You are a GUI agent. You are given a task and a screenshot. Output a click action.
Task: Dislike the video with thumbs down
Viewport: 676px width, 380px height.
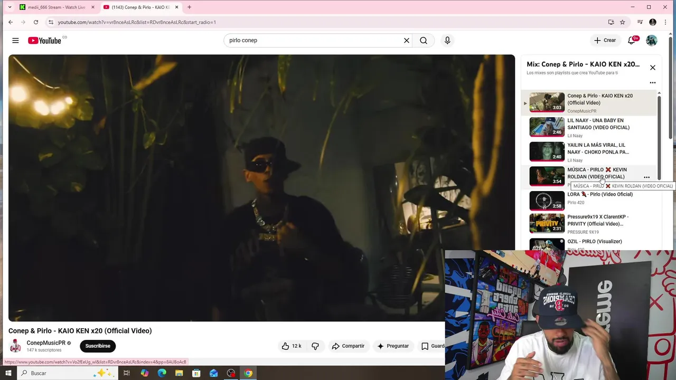click(315, 346)
